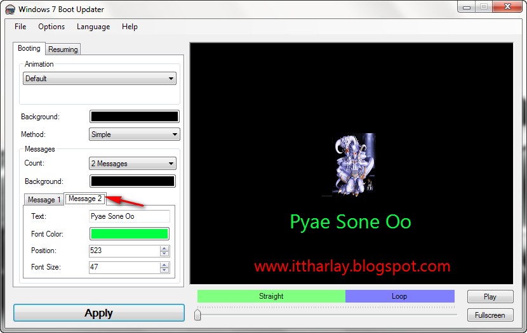Open the Language menu
Image resolution: width=527 pixels, height=333 pixels.
93,27
